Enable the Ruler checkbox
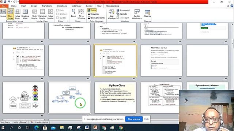Screen dimensions: 234x131 (x=57, y=10)
